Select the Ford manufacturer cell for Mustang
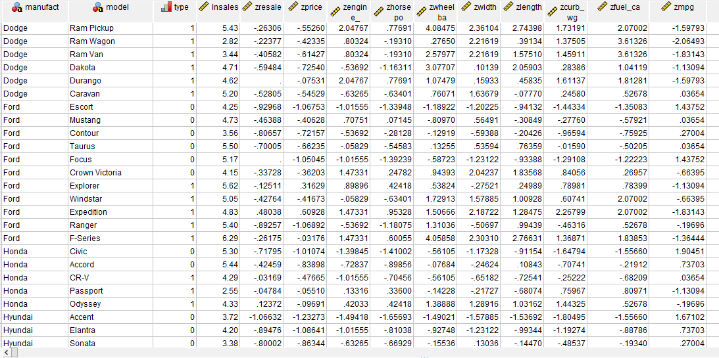719x358 pixels. click(34, 120)
